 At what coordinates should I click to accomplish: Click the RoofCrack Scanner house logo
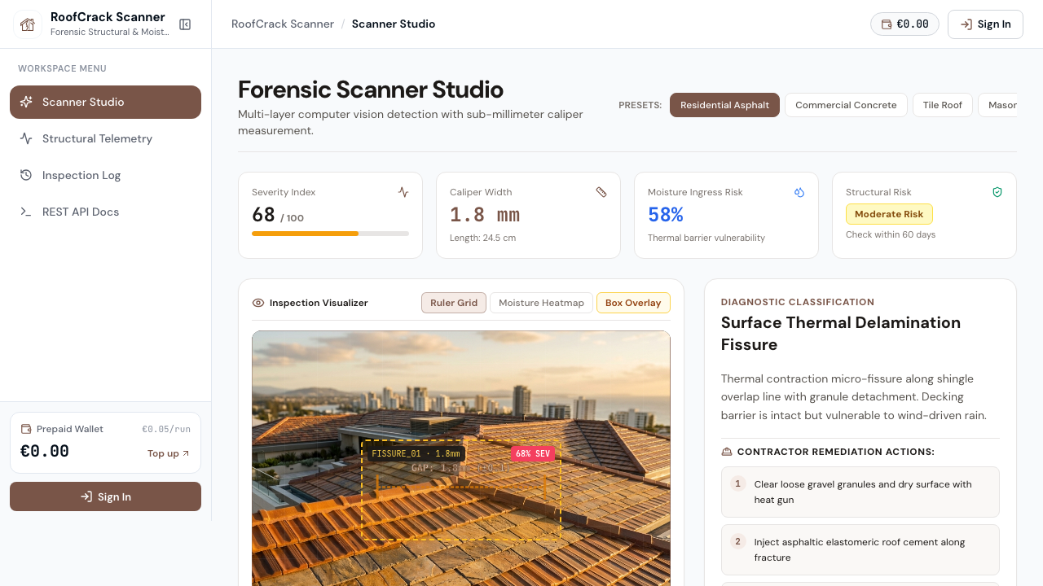[x=28, y=24]
